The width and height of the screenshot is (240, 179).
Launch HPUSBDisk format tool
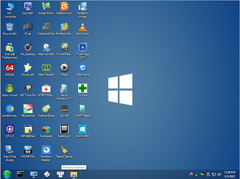click(x=28, y=131)
